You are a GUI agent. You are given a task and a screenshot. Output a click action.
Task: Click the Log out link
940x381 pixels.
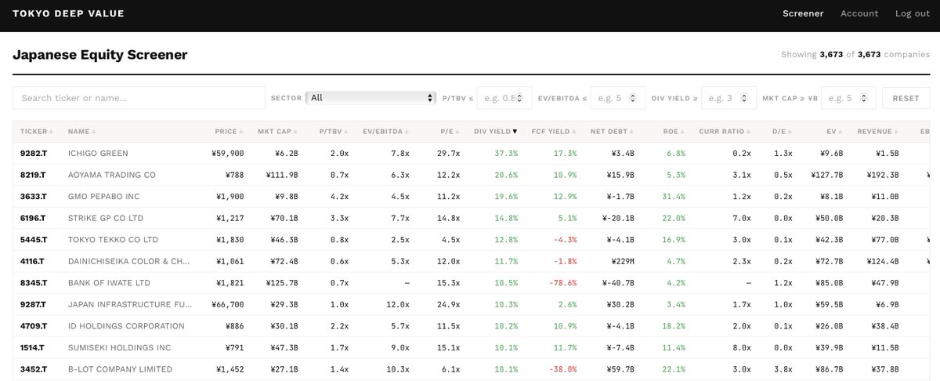(913, 13)
